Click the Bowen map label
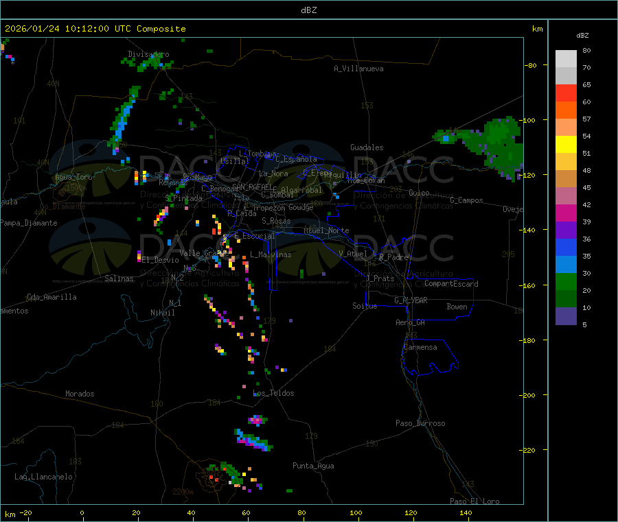Screen dimensions: 618x522 tap(457, 307)
